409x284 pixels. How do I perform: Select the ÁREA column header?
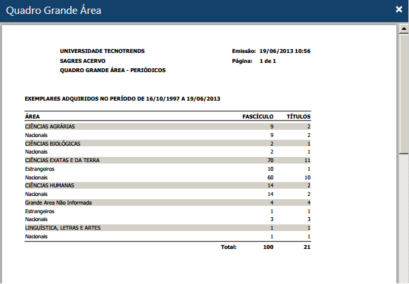click(x=32, y=116)
